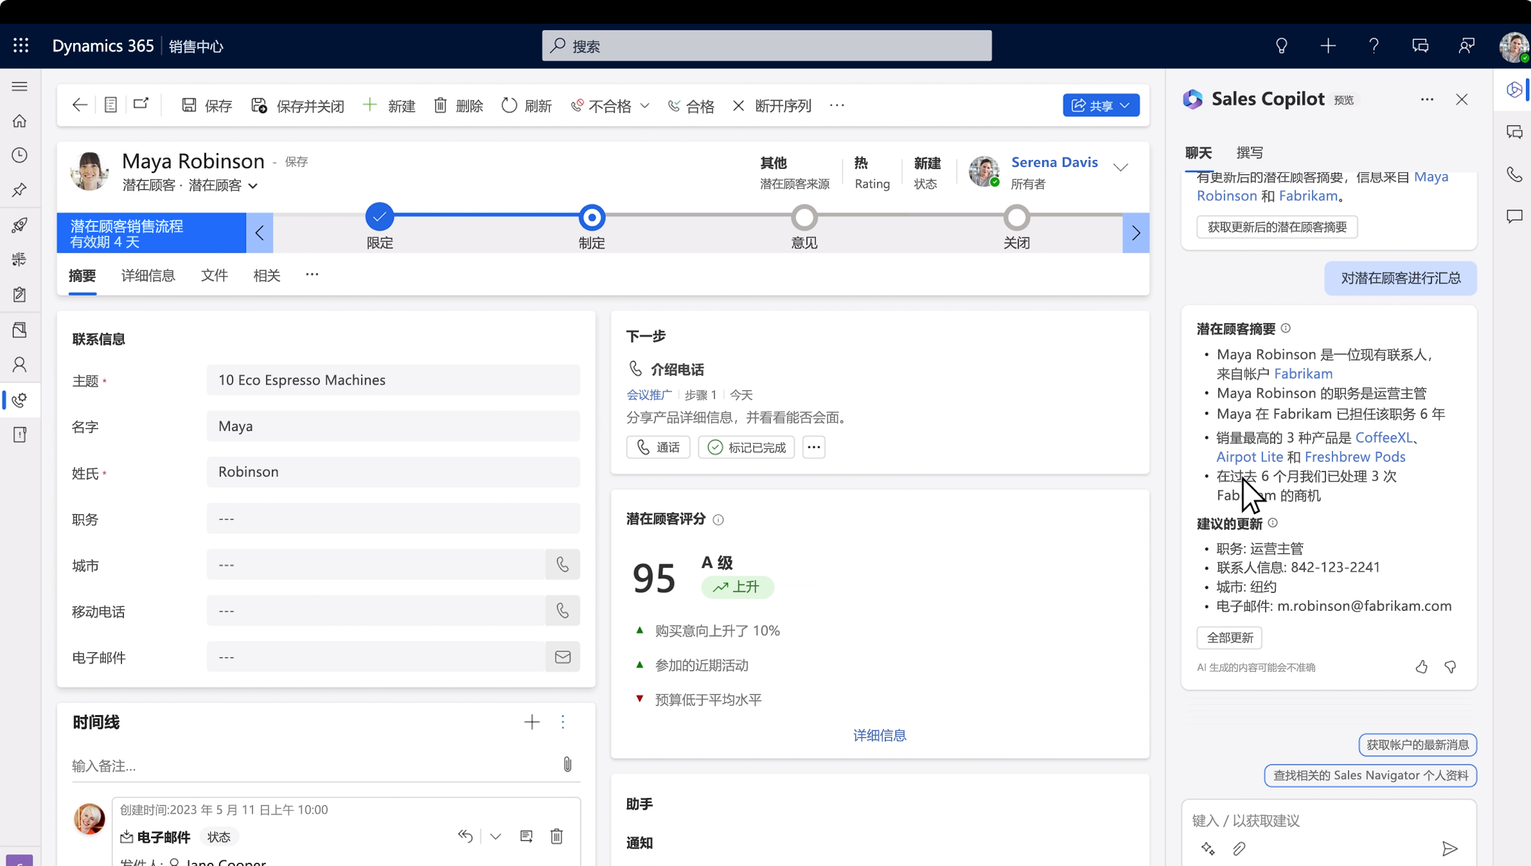
Task: Open Home in the left sidebar
Action: (20, 121)
